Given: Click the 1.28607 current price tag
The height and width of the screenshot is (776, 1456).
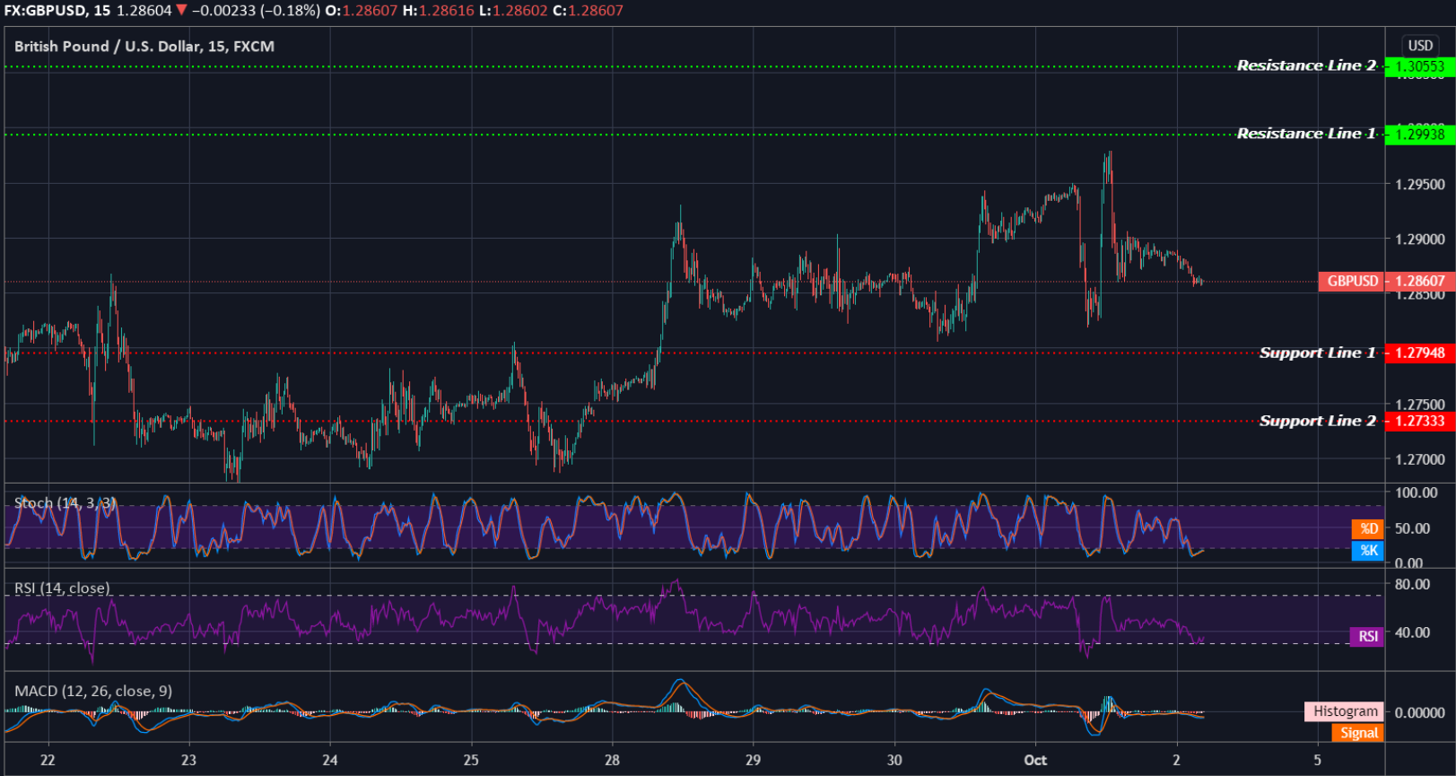Looking at the screenshot, I should (1420, 281).
